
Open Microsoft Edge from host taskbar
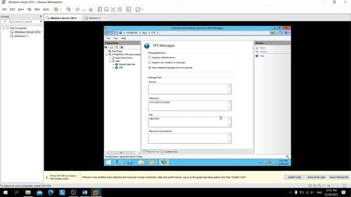point(51,192)
